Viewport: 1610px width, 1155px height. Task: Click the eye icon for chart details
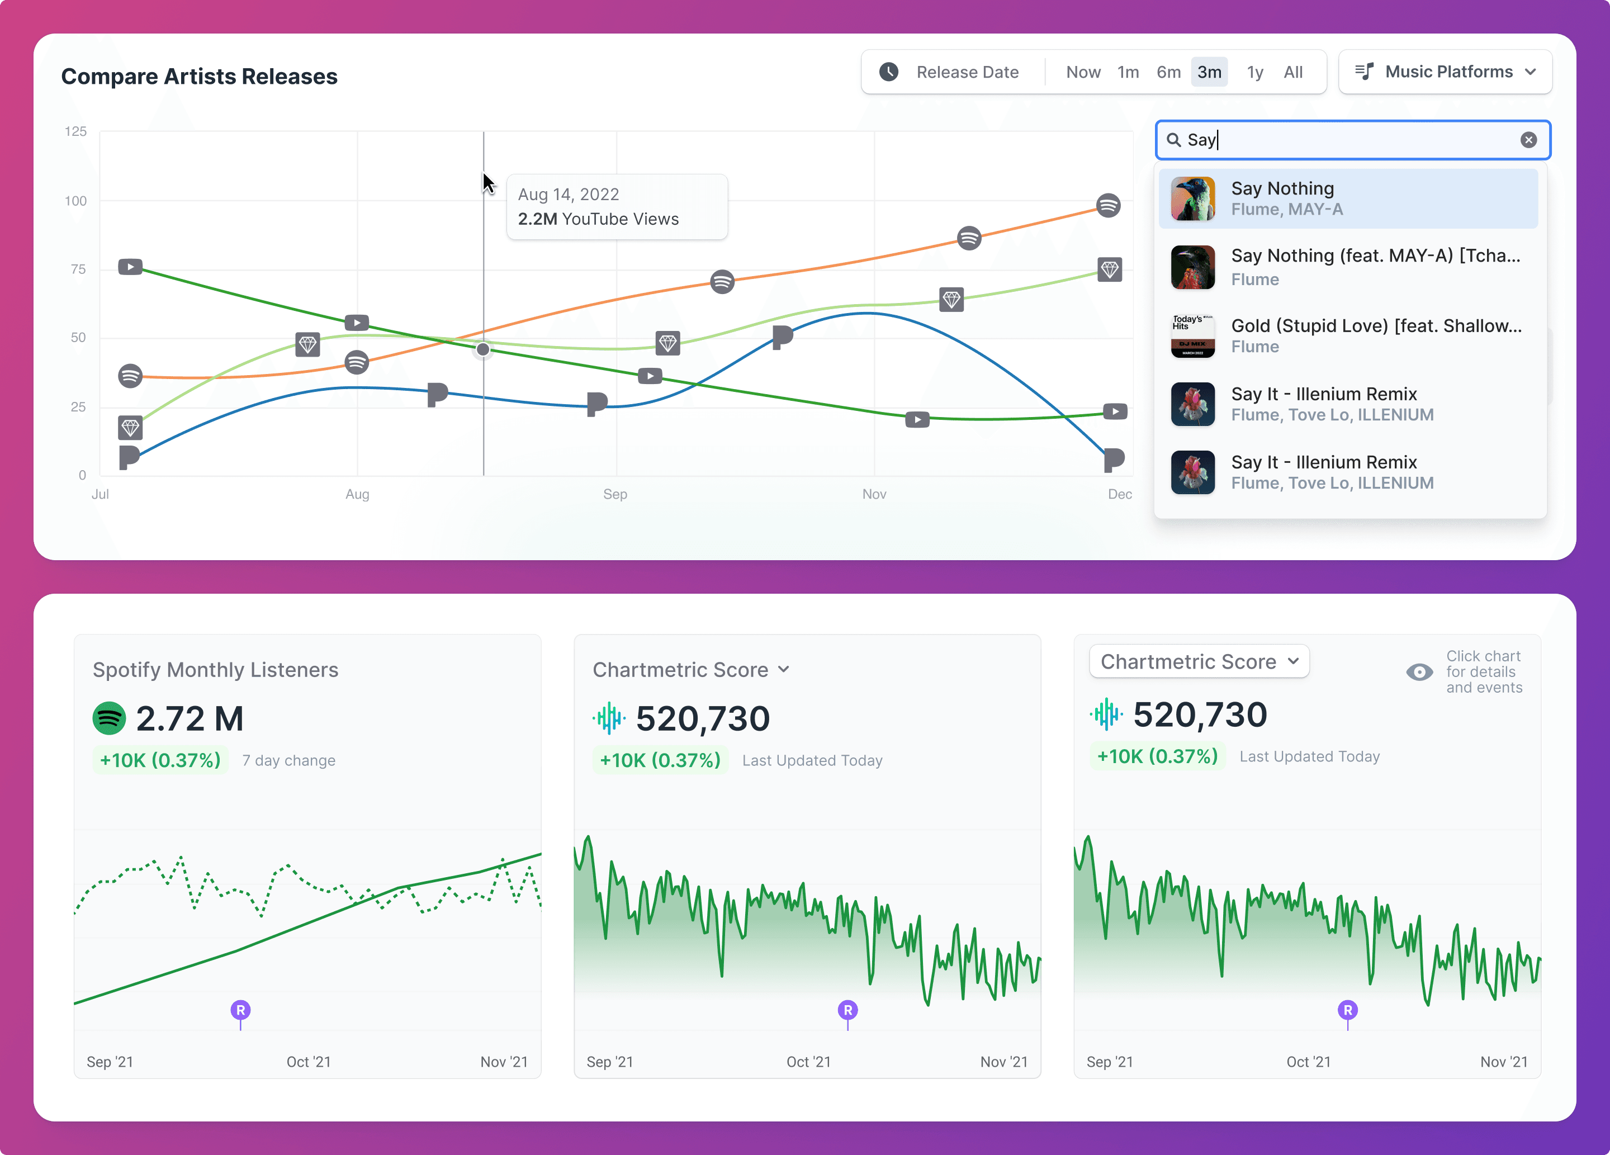pyautogui.click(x=1419, y=671)
